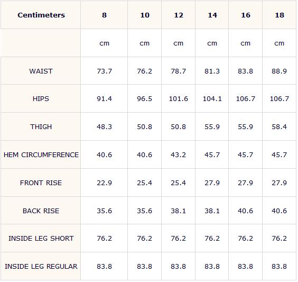This screenshot has width=298, height=282.
Task: Select back rise 38.1 under size 14
Action: 212,211
